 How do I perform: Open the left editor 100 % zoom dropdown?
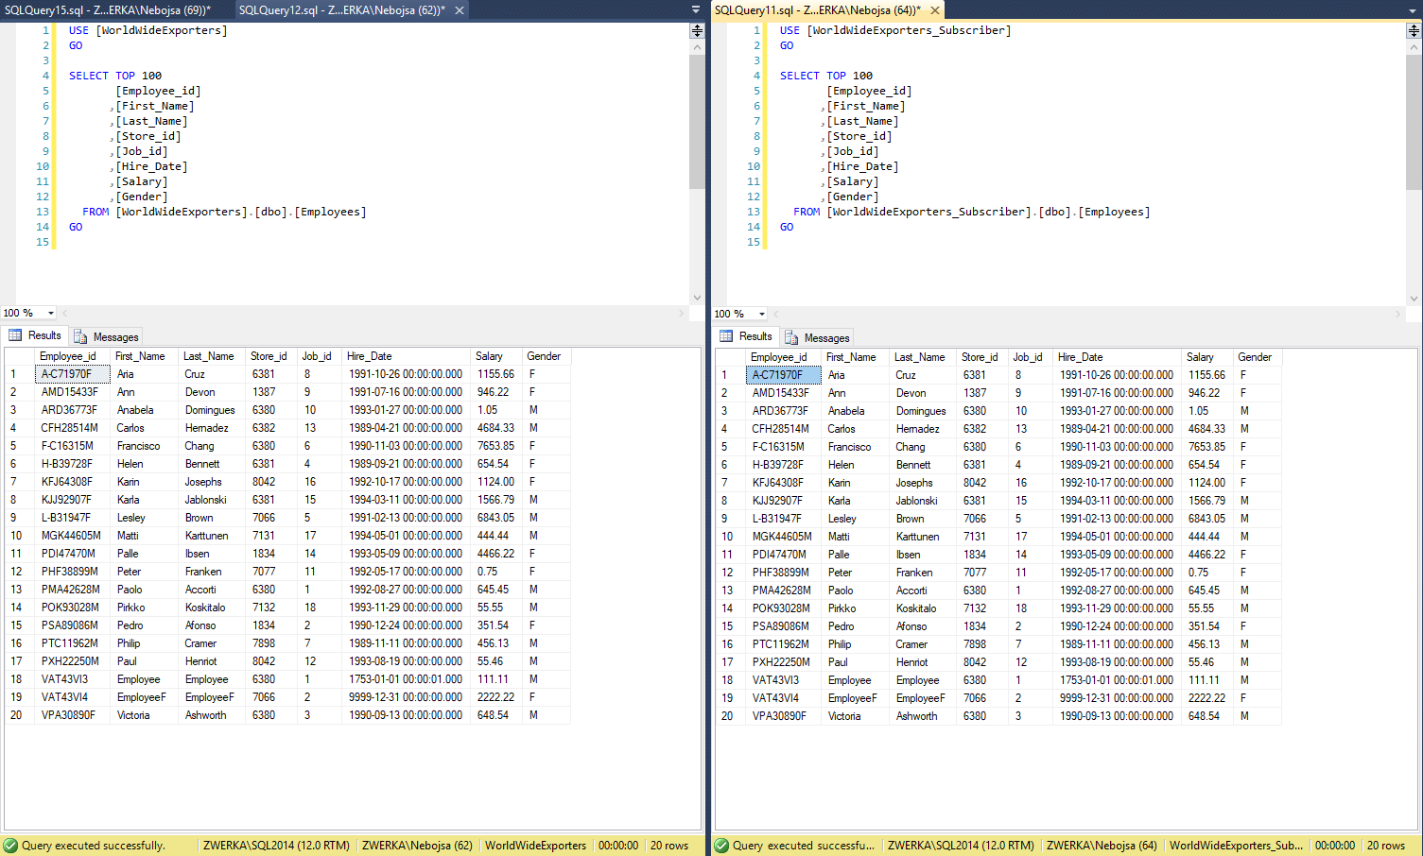click(50, 313)
